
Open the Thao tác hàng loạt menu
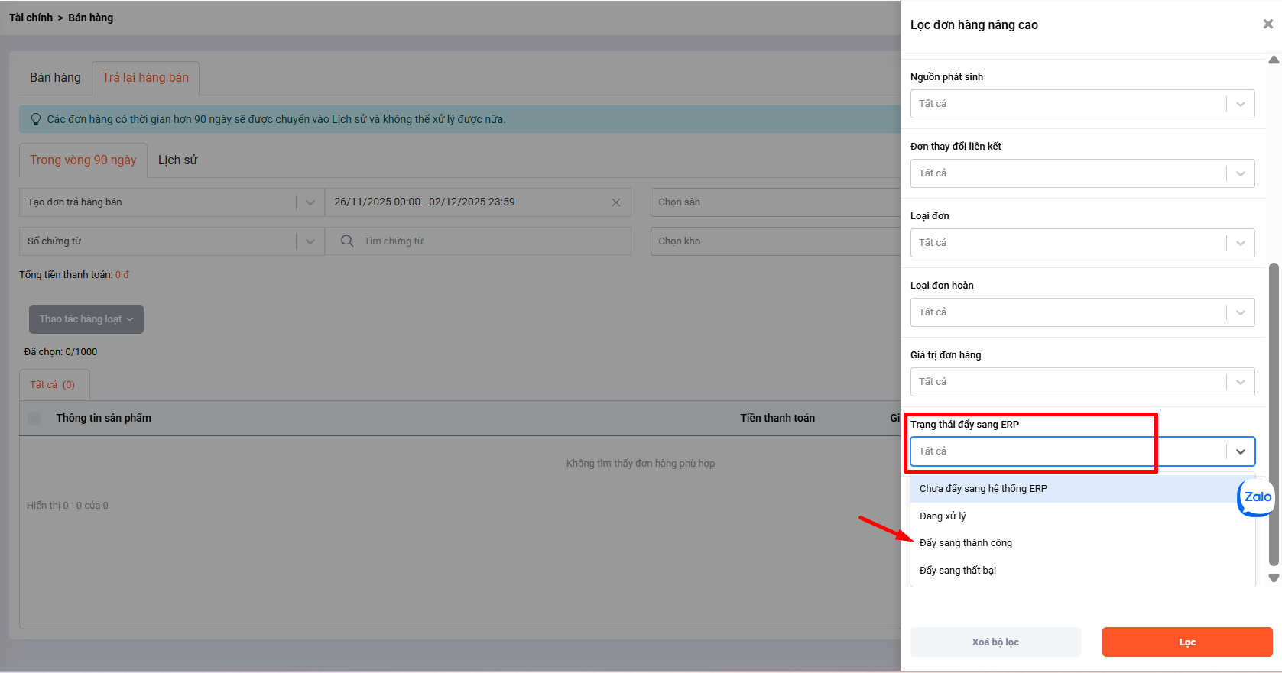(x=86, y=319)
